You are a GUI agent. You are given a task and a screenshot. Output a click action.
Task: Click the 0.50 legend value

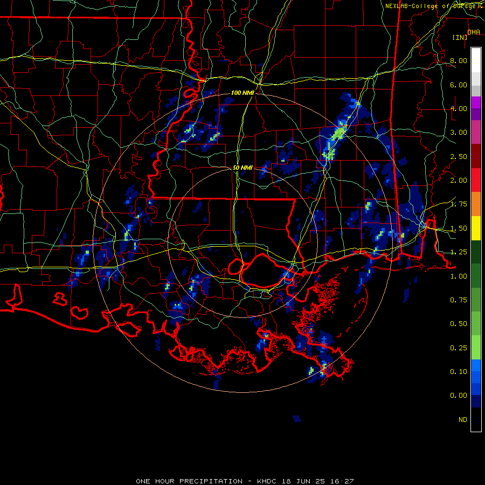tap(459, 324)
